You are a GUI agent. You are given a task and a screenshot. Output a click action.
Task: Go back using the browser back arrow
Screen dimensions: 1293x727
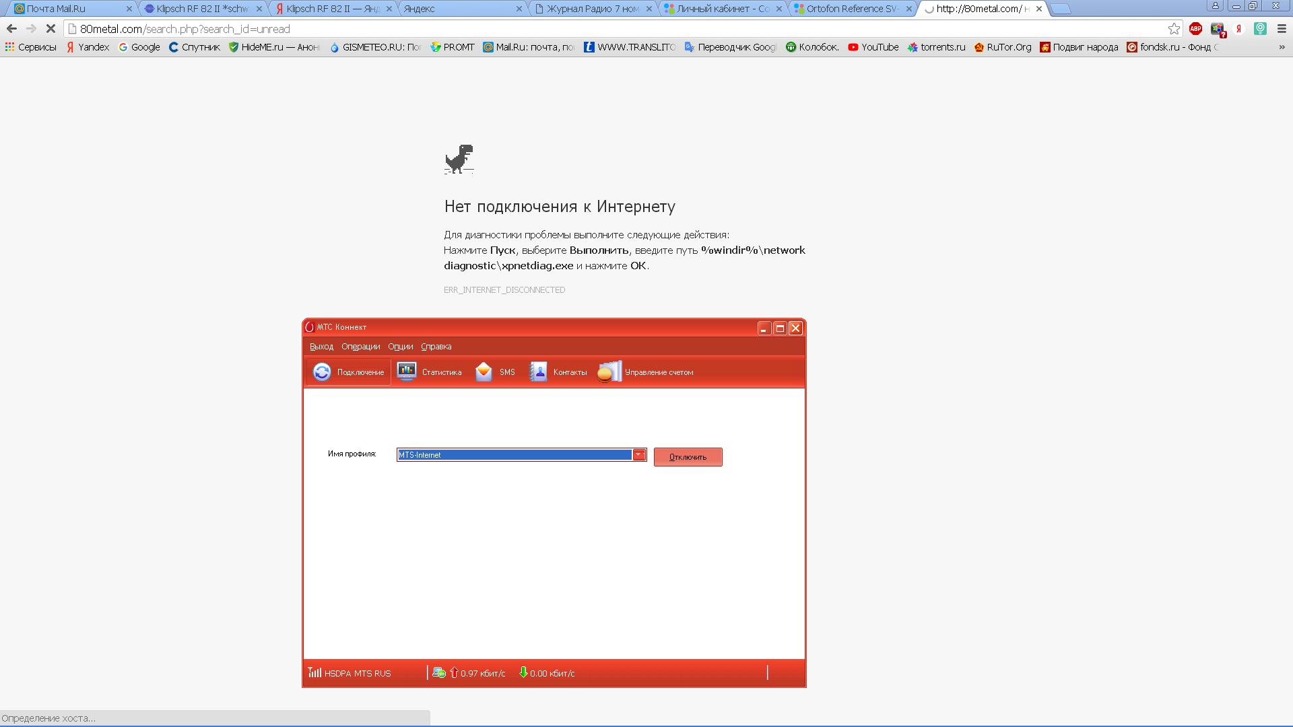tap(11, 28)
